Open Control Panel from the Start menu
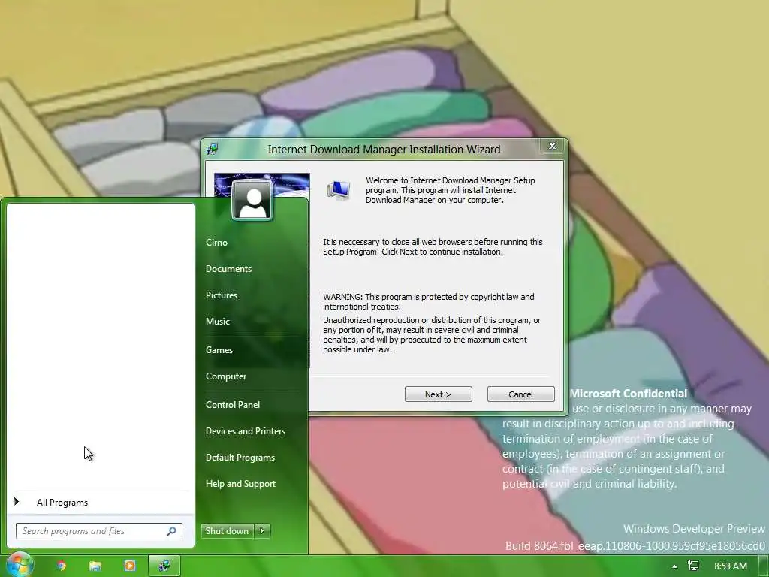This screenshot has width=769, height=577. coord(233,405)
